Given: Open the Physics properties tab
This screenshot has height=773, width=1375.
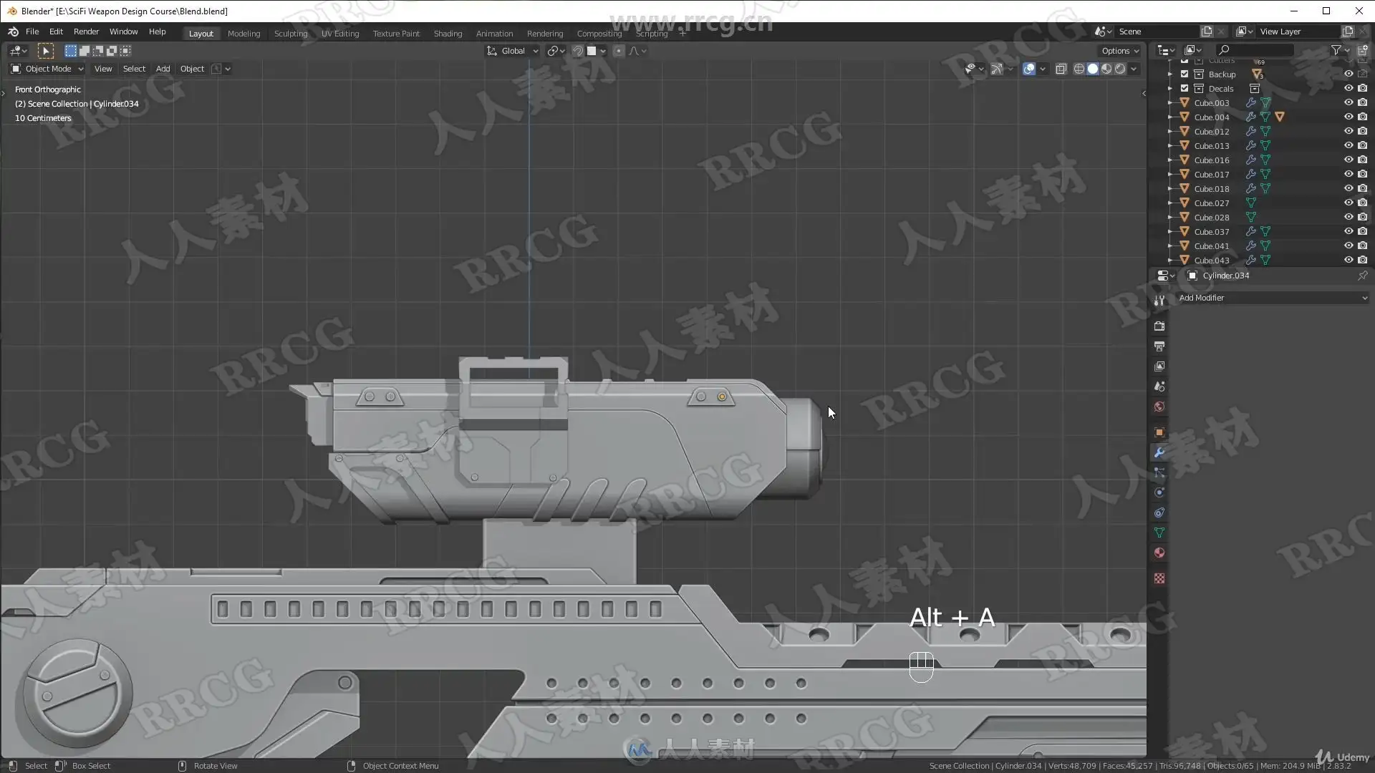Looking at the screenshot, I should click(1159, 492).
